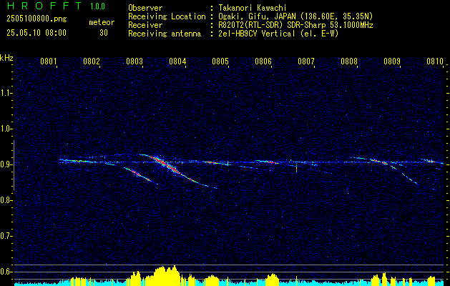Click the 1.0 kHz frequency label
The image size is (450, 286).
[x=5, y=129]
